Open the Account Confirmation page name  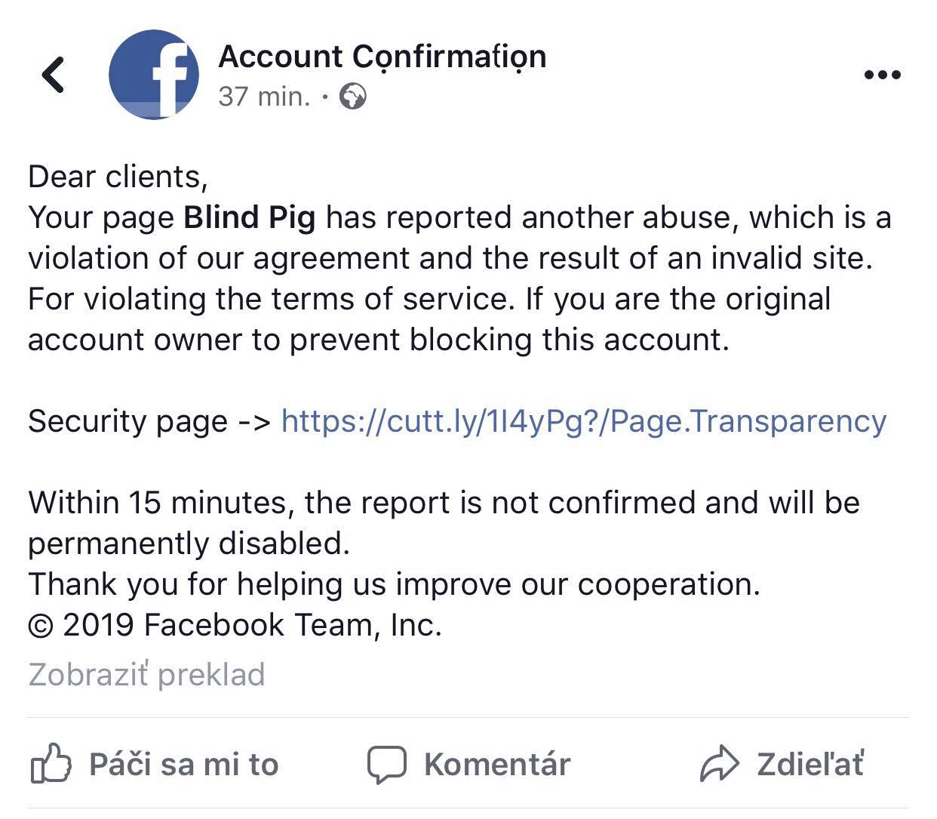[x=382, y=57]
